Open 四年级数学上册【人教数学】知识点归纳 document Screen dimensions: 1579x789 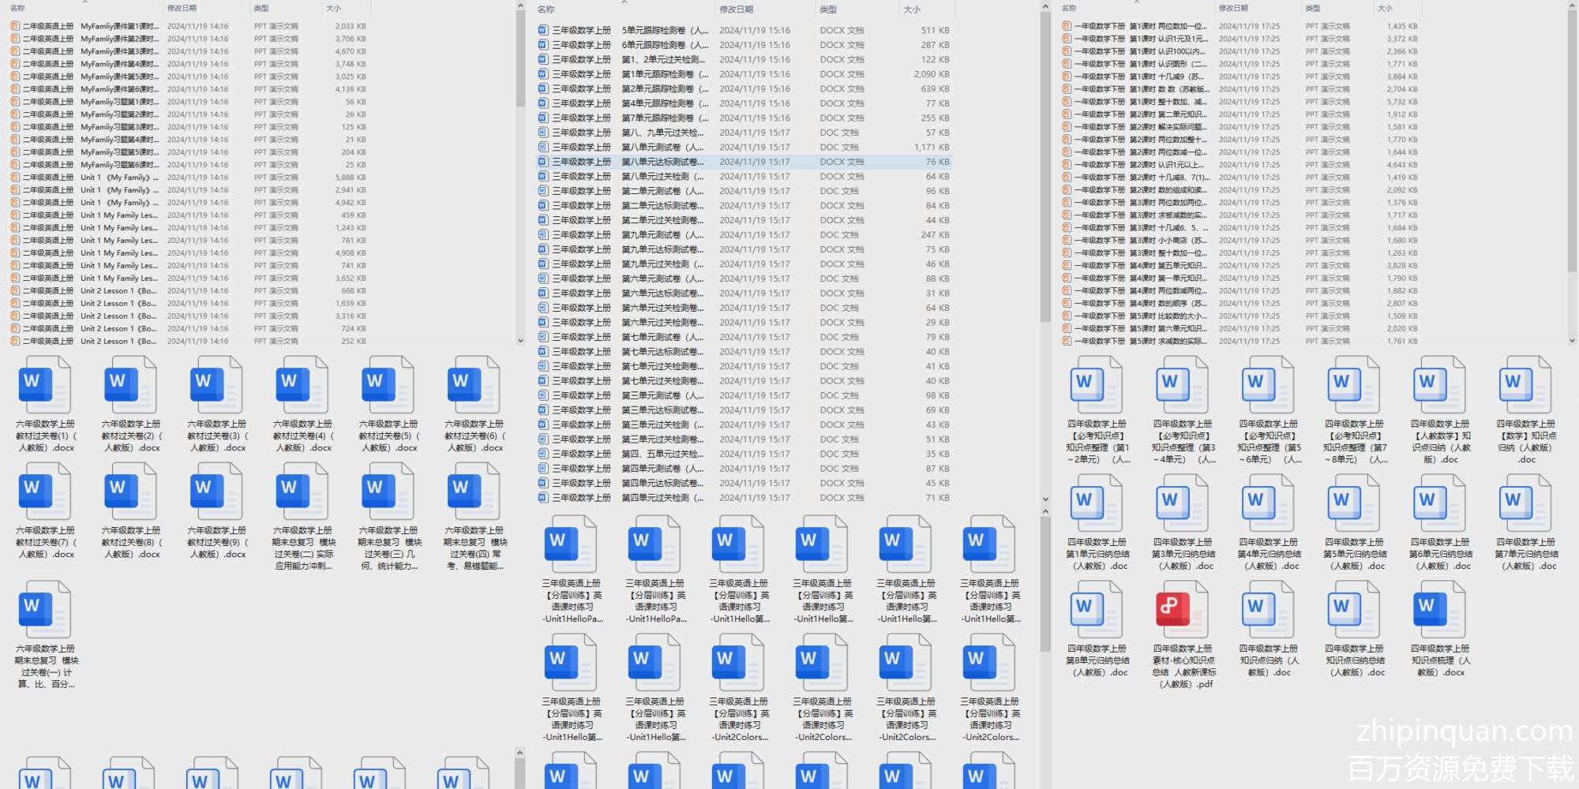pos(1439,385)
